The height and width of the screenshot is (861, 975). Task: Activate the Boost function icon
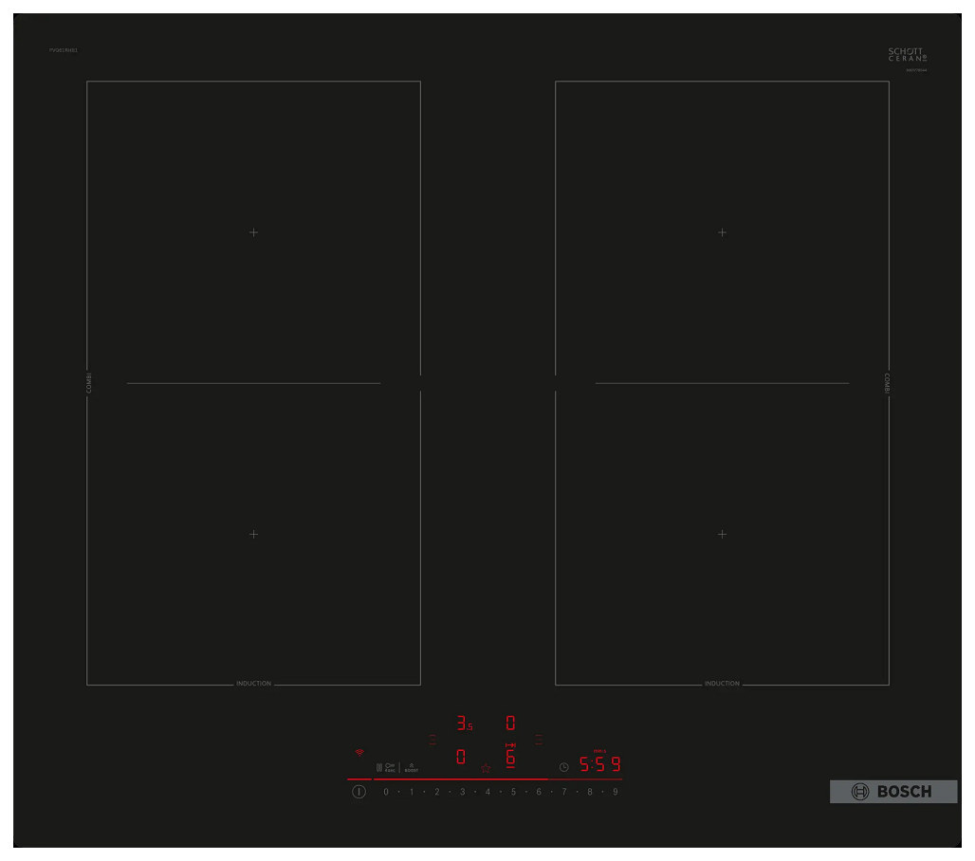click(x=411, y=767)
